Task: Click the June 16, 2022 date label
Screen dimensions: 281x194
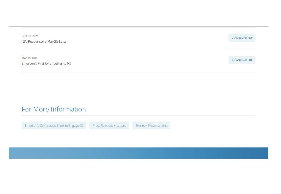Action: (x=30, y=36)
